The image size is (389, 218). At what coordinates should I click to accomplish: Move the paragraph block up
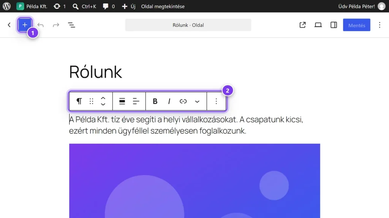tap(103, 99)
